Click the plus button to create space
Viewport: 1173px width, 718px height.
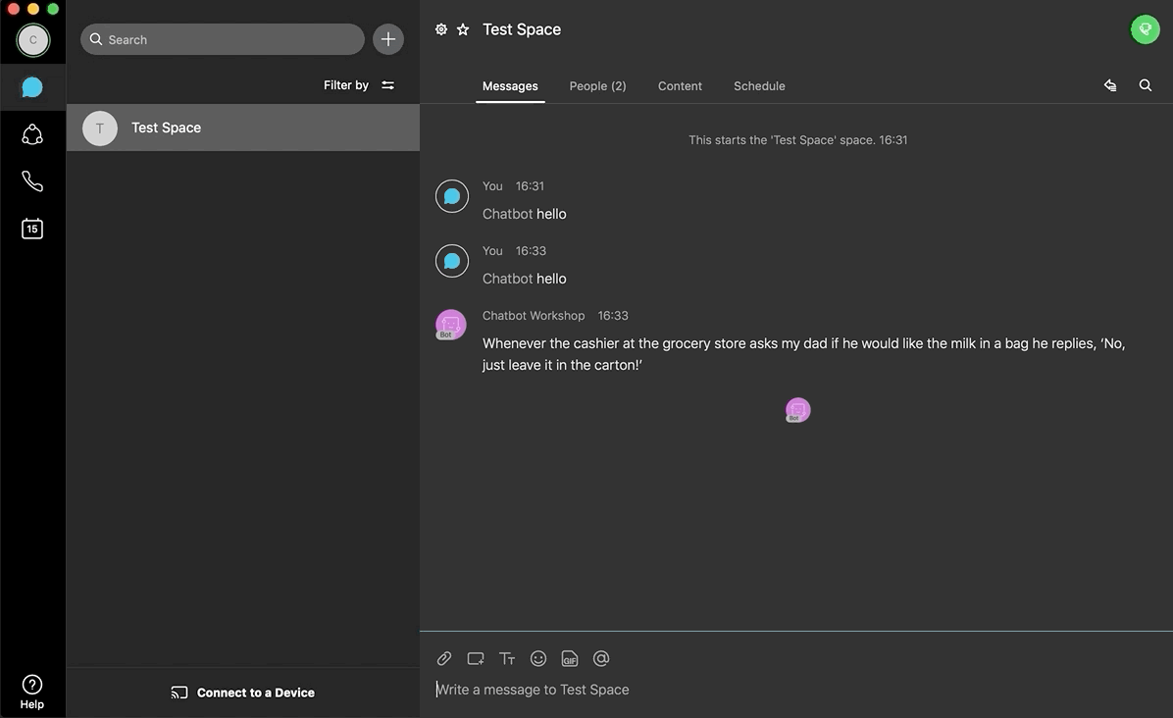(388, 39)
